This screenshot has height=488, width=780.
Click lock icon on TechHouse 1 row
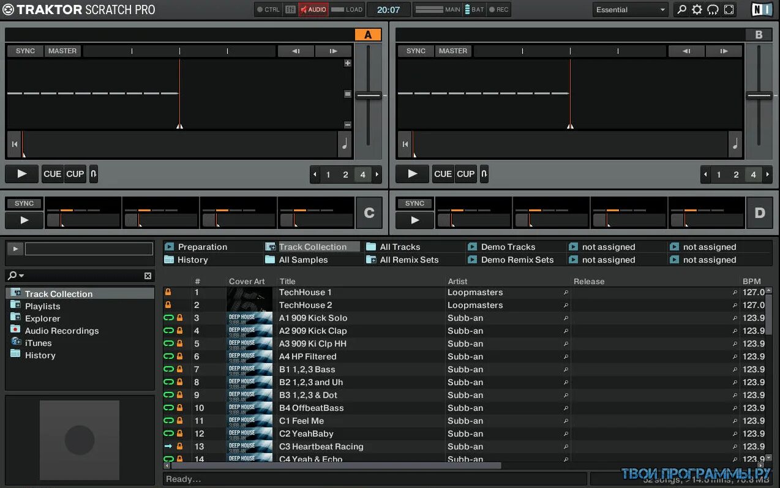tap(168, 293)
